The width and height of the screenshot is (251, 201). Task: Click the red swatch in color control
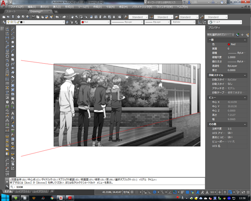coord(83,22)
